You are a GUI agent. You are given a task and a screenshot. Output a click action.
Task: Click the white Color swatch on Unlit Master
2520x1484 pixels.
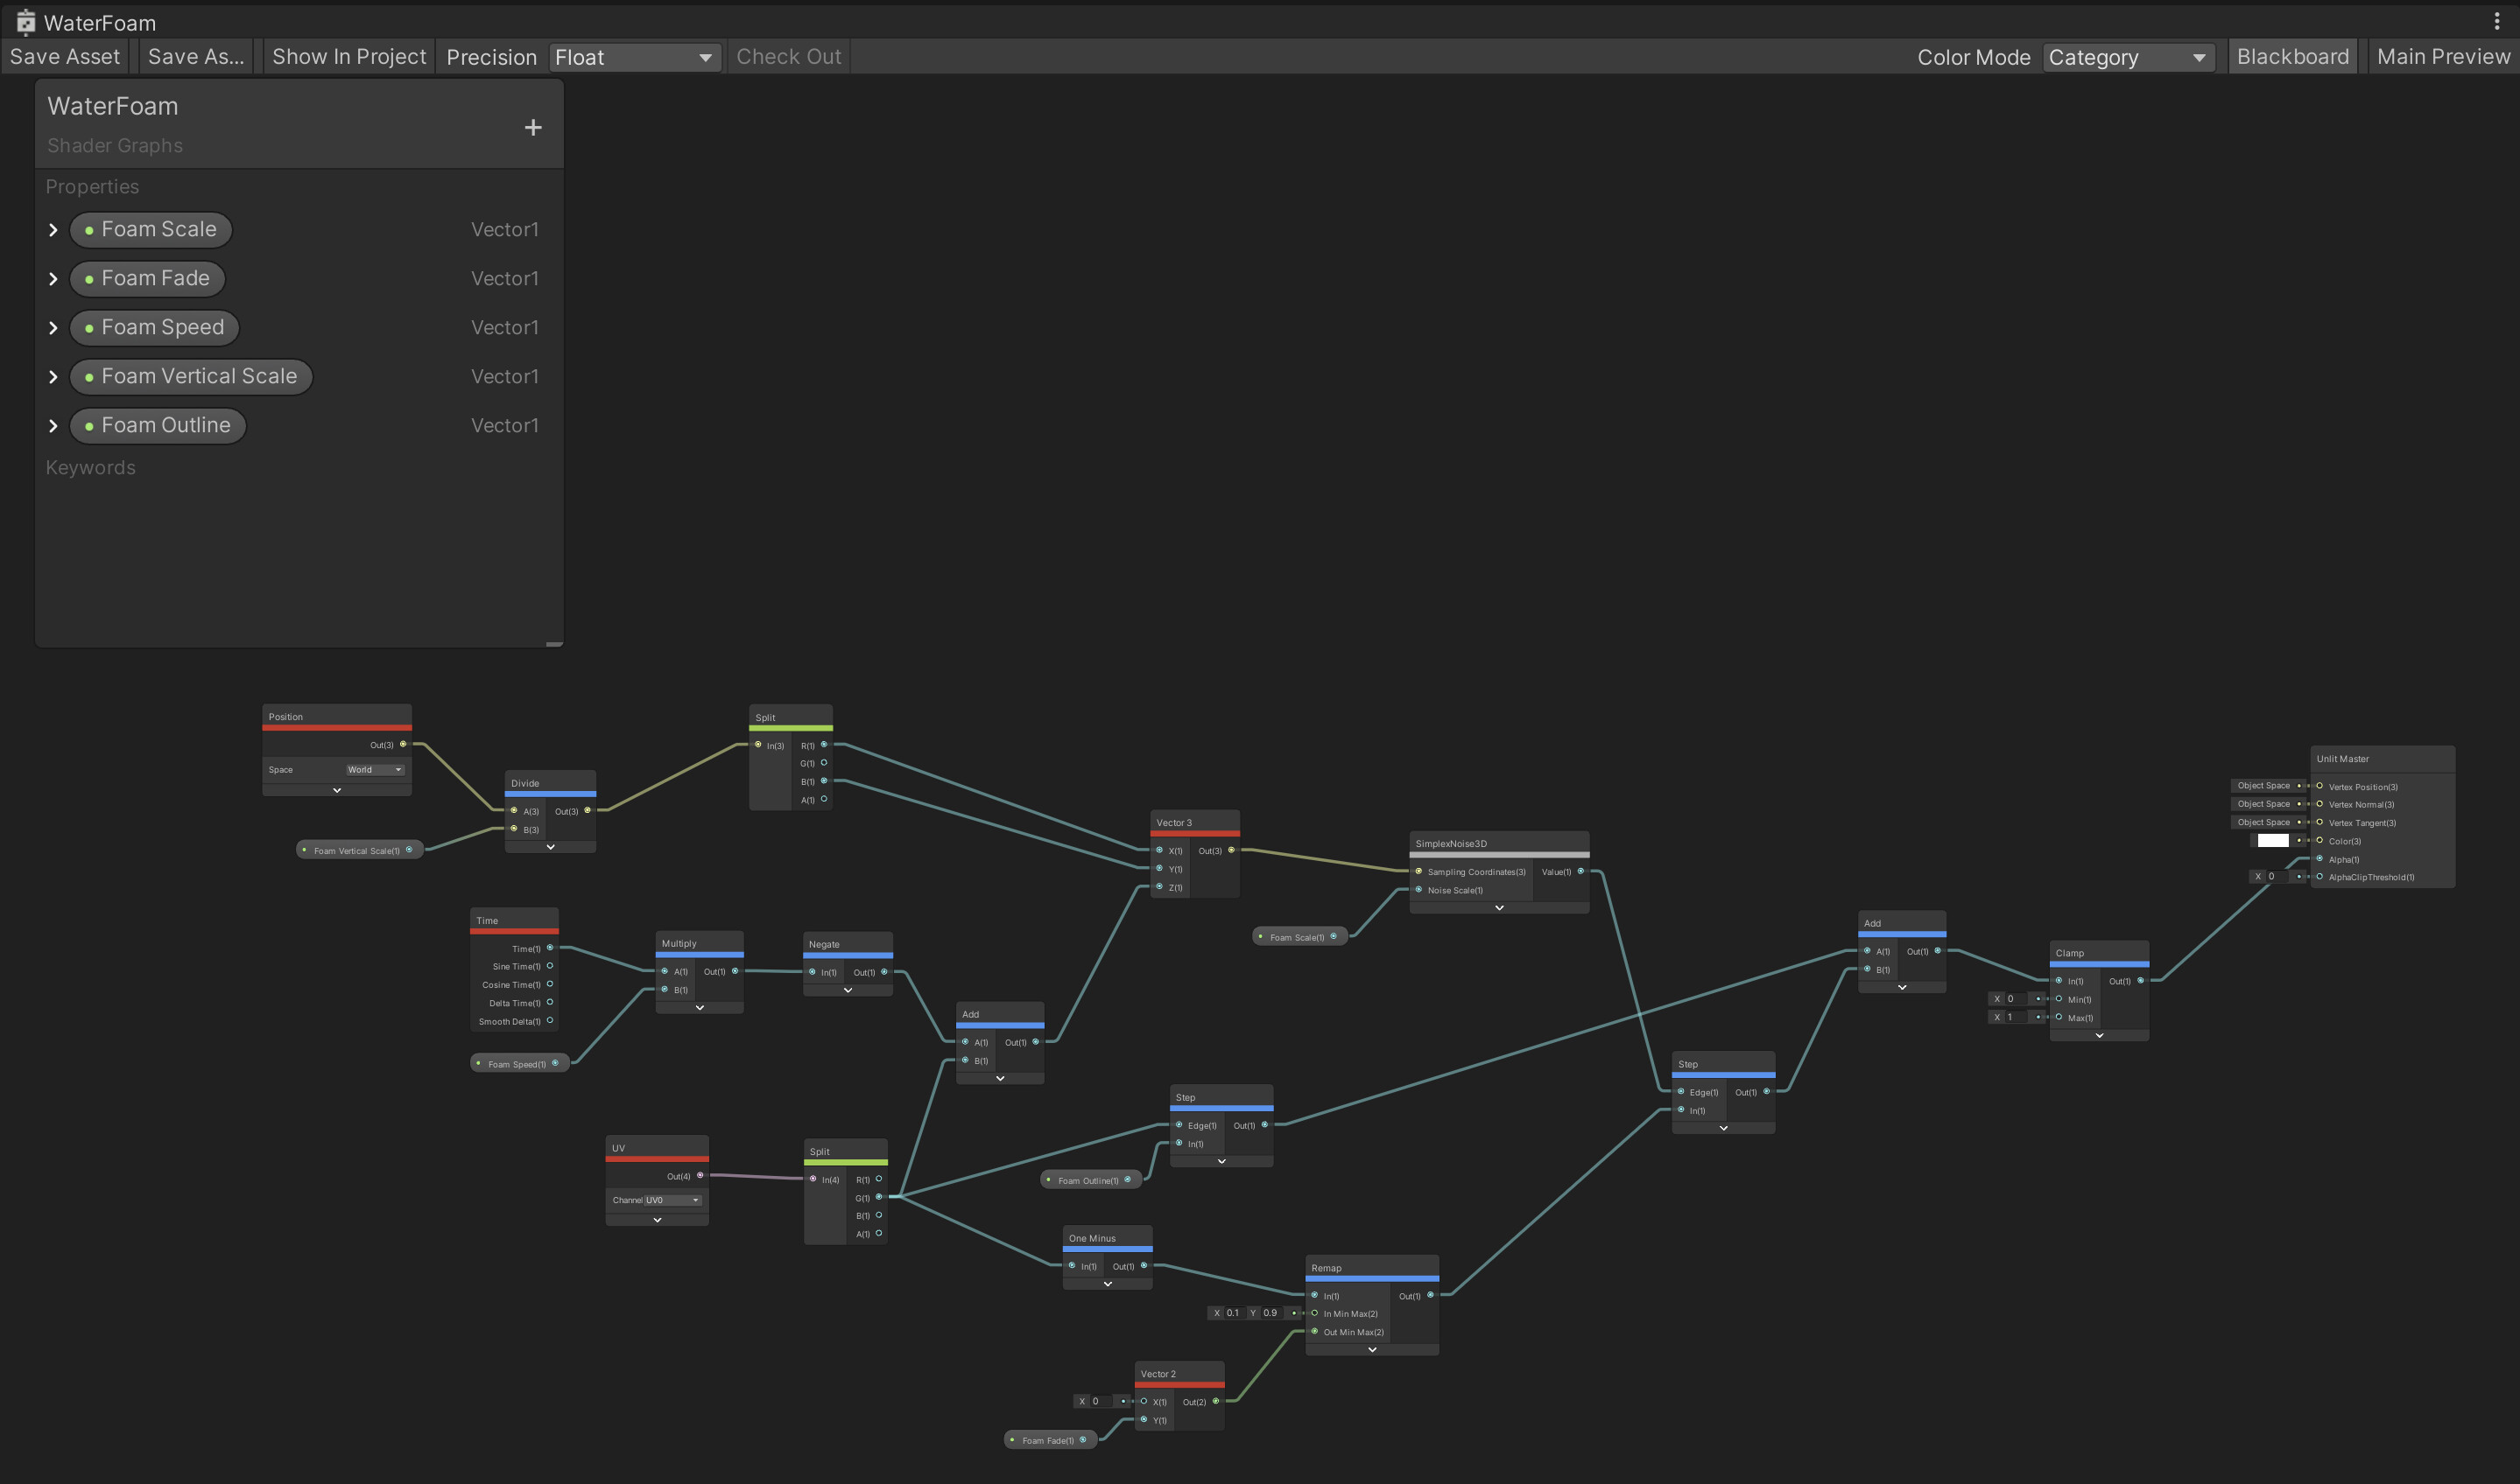pos(2272,840)
